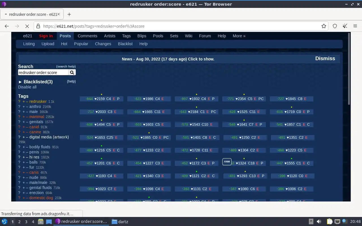
Task: Click the Sign in link
Action: point(46,36)
